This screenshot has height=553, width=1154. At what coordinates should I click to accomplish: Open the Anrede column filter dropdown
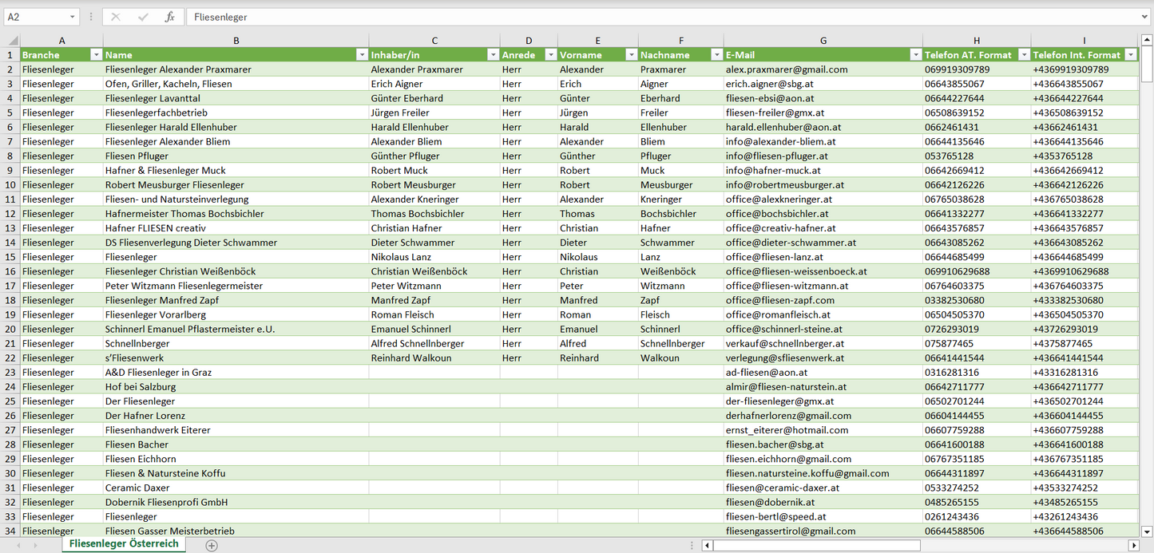pos(550,55)
